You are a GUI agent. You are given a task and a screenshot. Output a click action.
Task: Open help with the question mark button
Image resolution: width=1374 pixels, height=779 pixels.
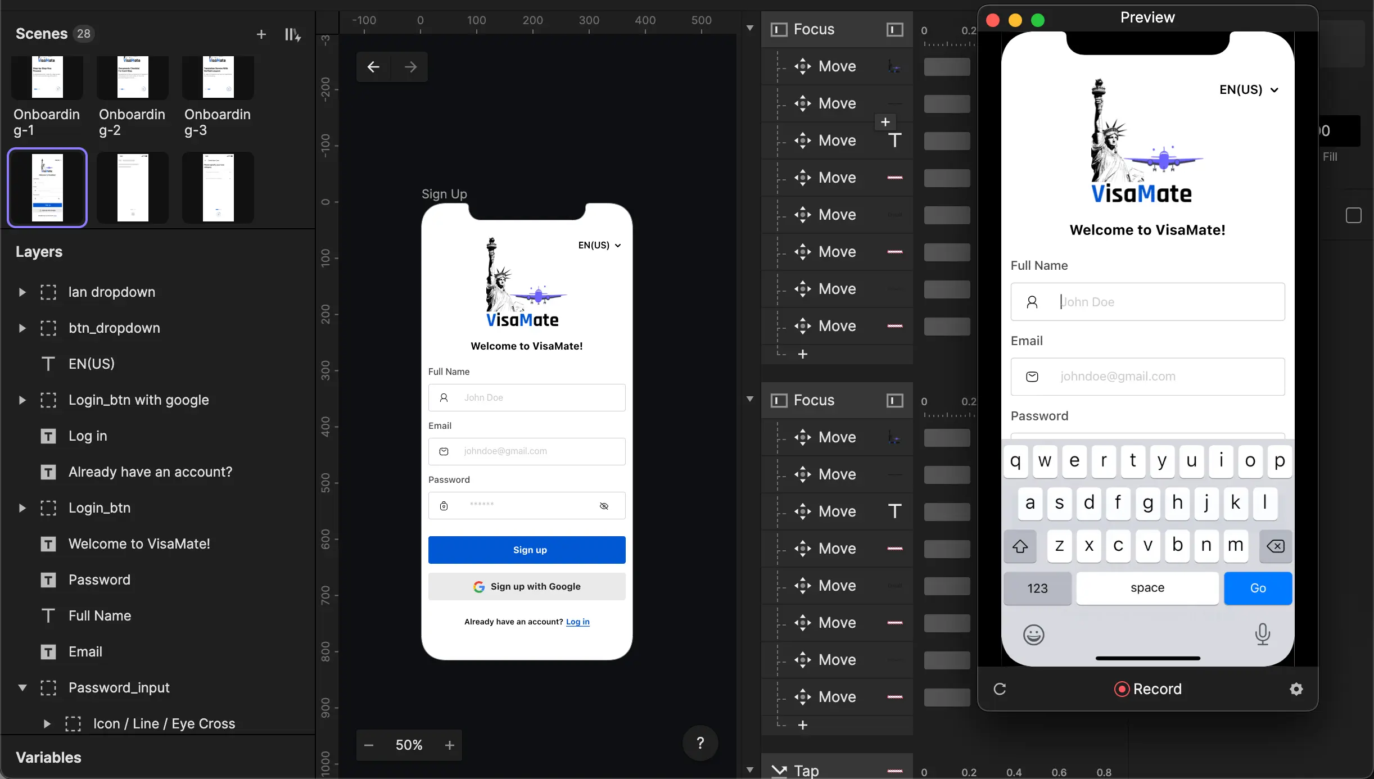(700, 743)
